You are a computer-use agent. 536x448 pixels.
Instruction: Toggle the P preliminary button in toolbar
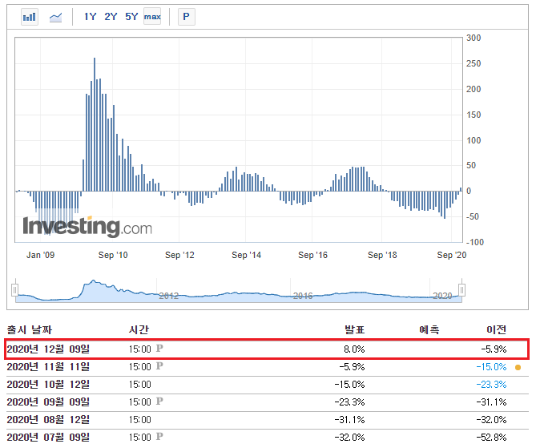tap(187, 16)
